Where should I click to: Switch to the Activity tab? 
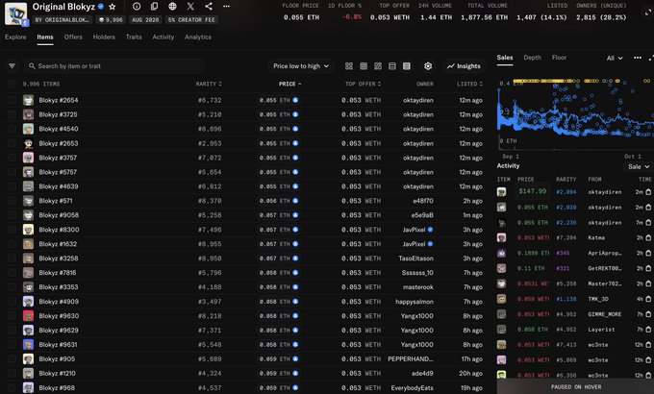tap(163, 37)
